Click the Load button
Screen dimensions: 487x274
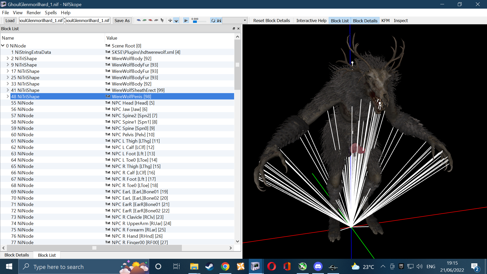coord(10,21)
